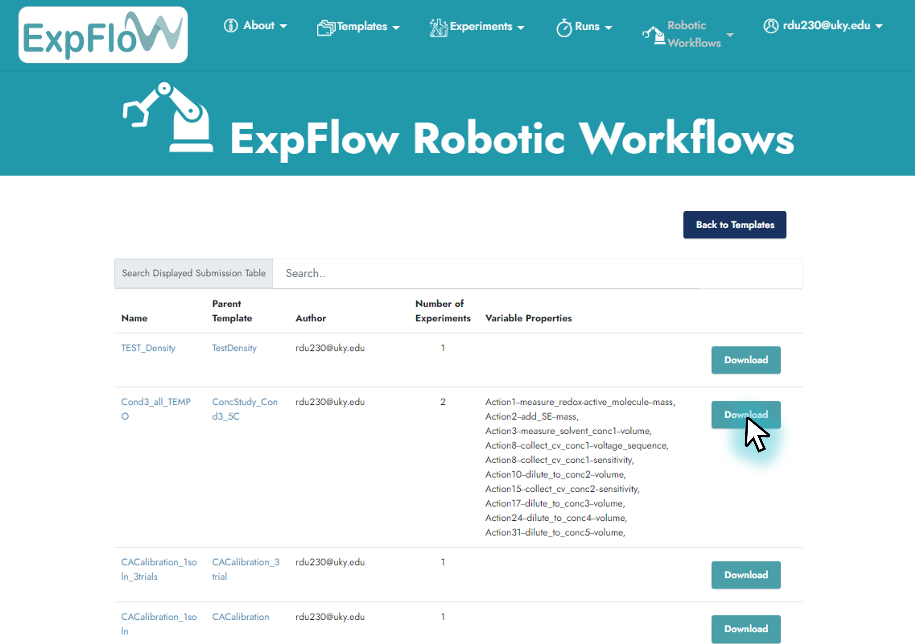Click the Search Displayed Submission Table label
The image size is (915, 644).
[x=193, y=273]
